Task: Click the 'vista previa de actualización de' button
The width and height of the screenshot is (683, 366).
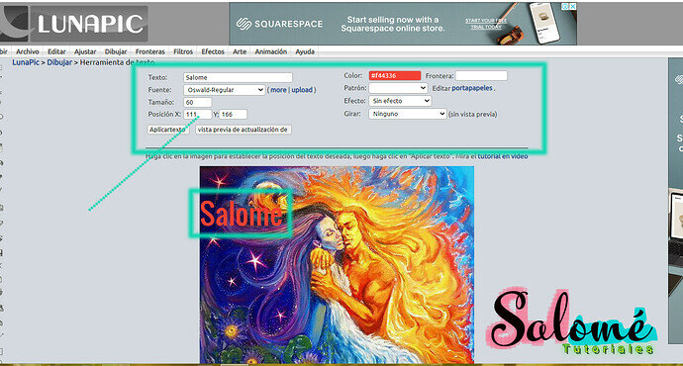Action: coord(244,130)
